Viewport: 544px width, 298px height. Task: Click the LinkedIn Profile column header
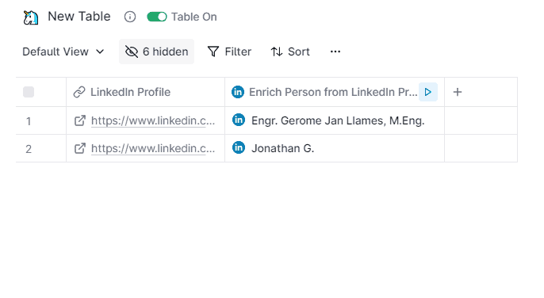(x=145, y=92)
